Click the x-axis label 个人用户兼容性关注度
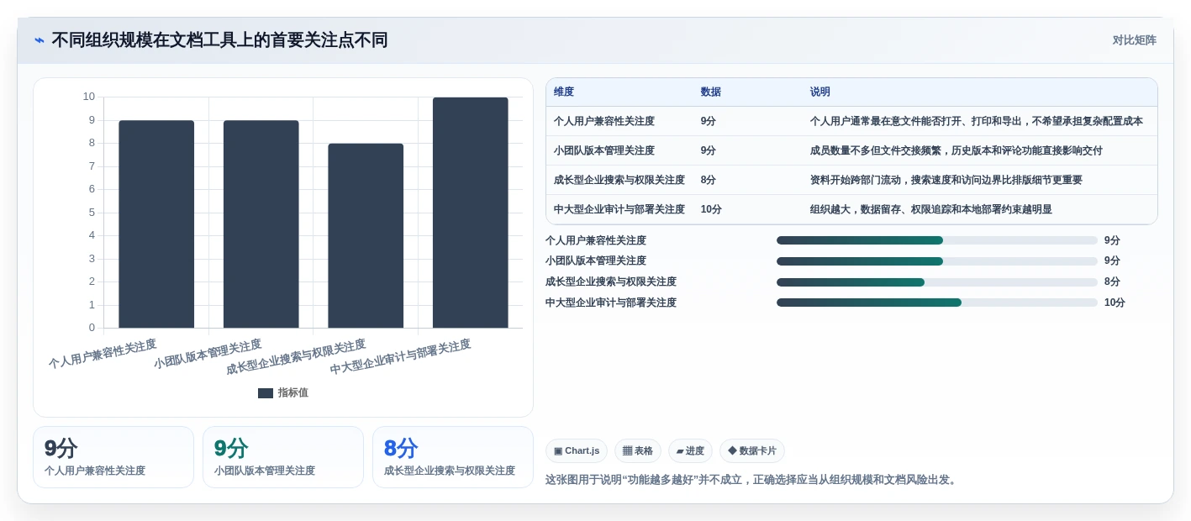 point(103,354)
